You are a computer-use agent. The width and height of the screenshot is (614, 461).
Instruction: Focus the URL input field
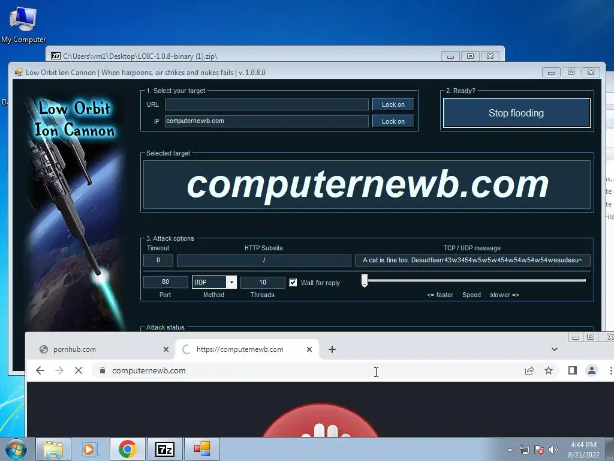(x=267, y=104)
